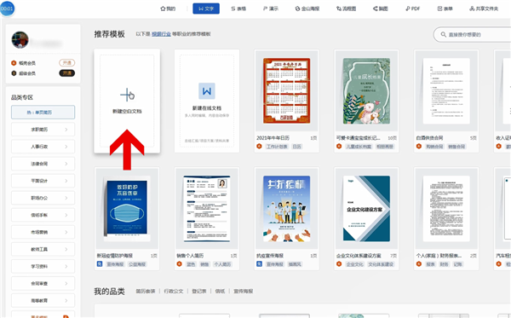Viewport: 511px width, 318px height.
Task: Click the 稻壳会员 orange badge icon
Action: tap(14, 63)
